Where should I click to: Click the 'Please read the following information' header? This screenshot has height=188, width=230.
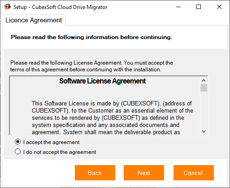pyautogui.click(x=91, y=37)
